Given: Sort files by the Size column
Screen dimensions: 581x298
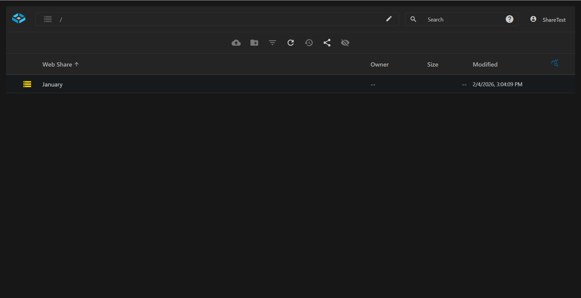Looking at the screenshot, I should (x=432, y=64).
